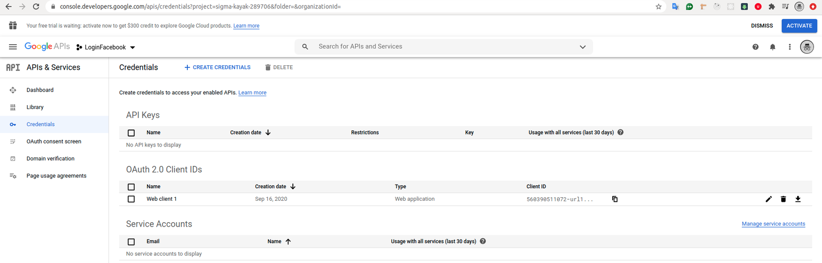Click the three-dot settings menu icon

coord(790,47)
